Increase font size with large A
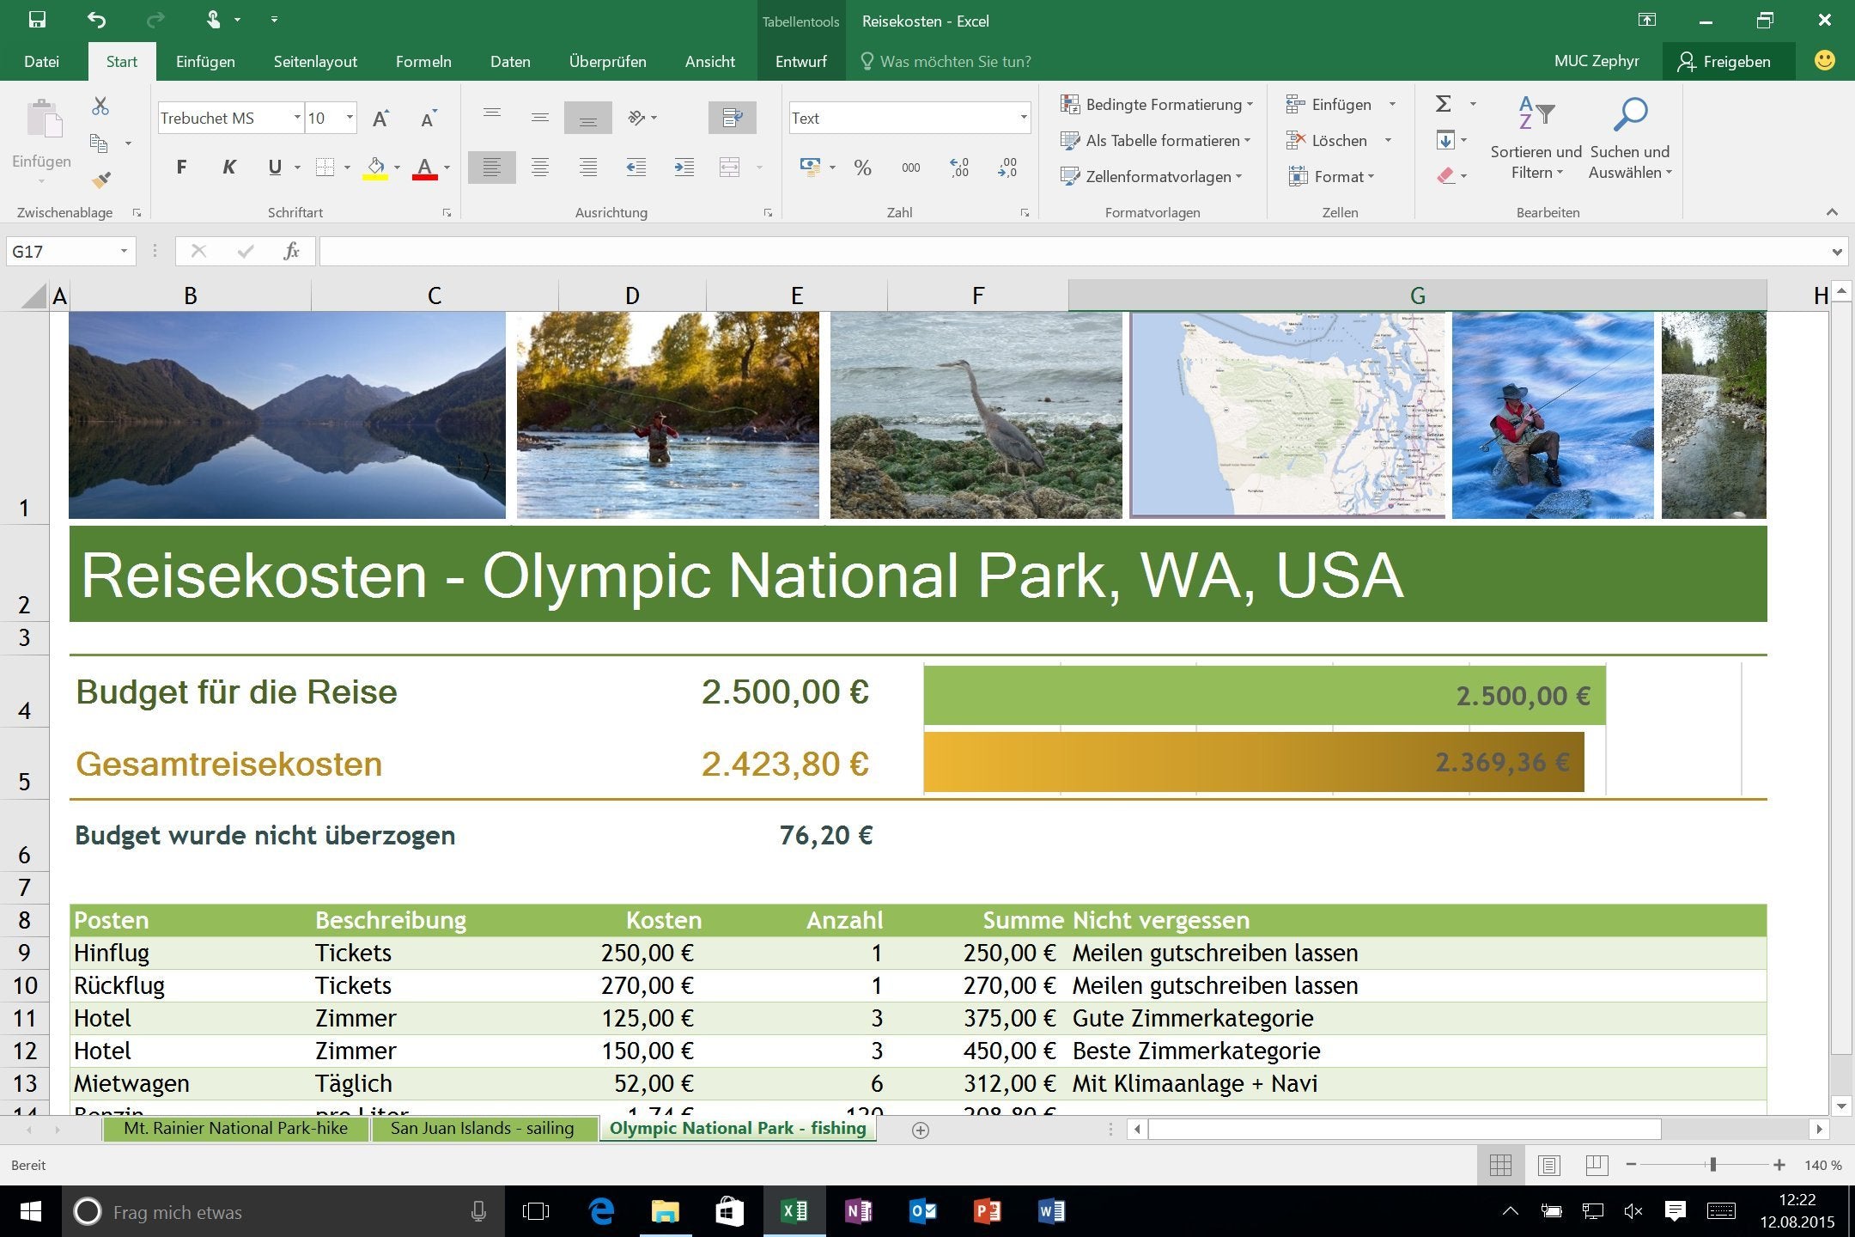1855x1237 pixels. click(x=380, y=119)
